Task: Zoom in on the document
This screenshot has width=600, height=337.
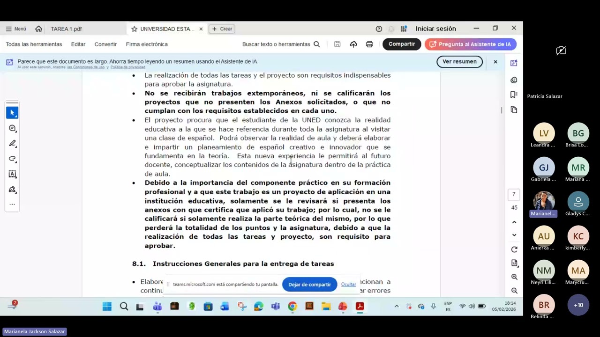Action: pos(514,277)
